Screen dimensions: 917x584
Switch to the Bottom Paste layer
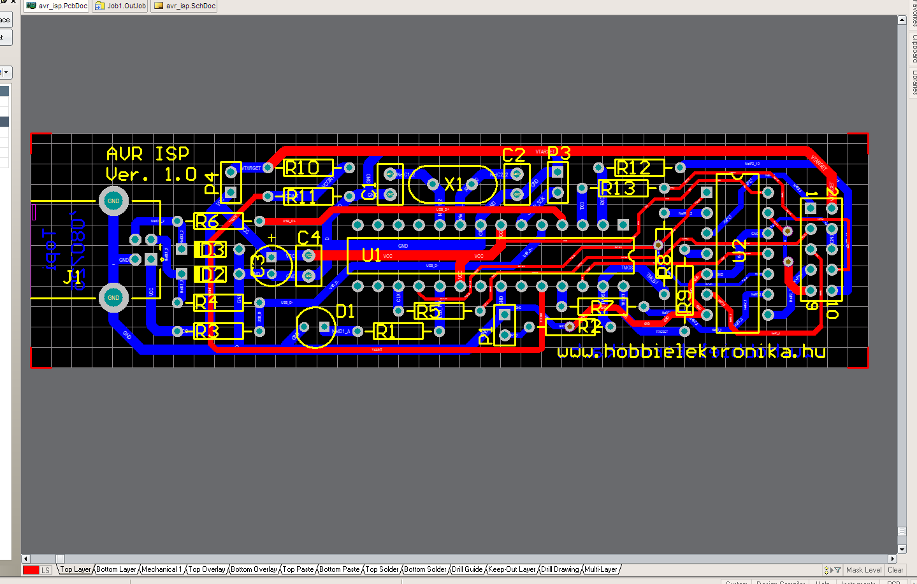coord(340,569)
